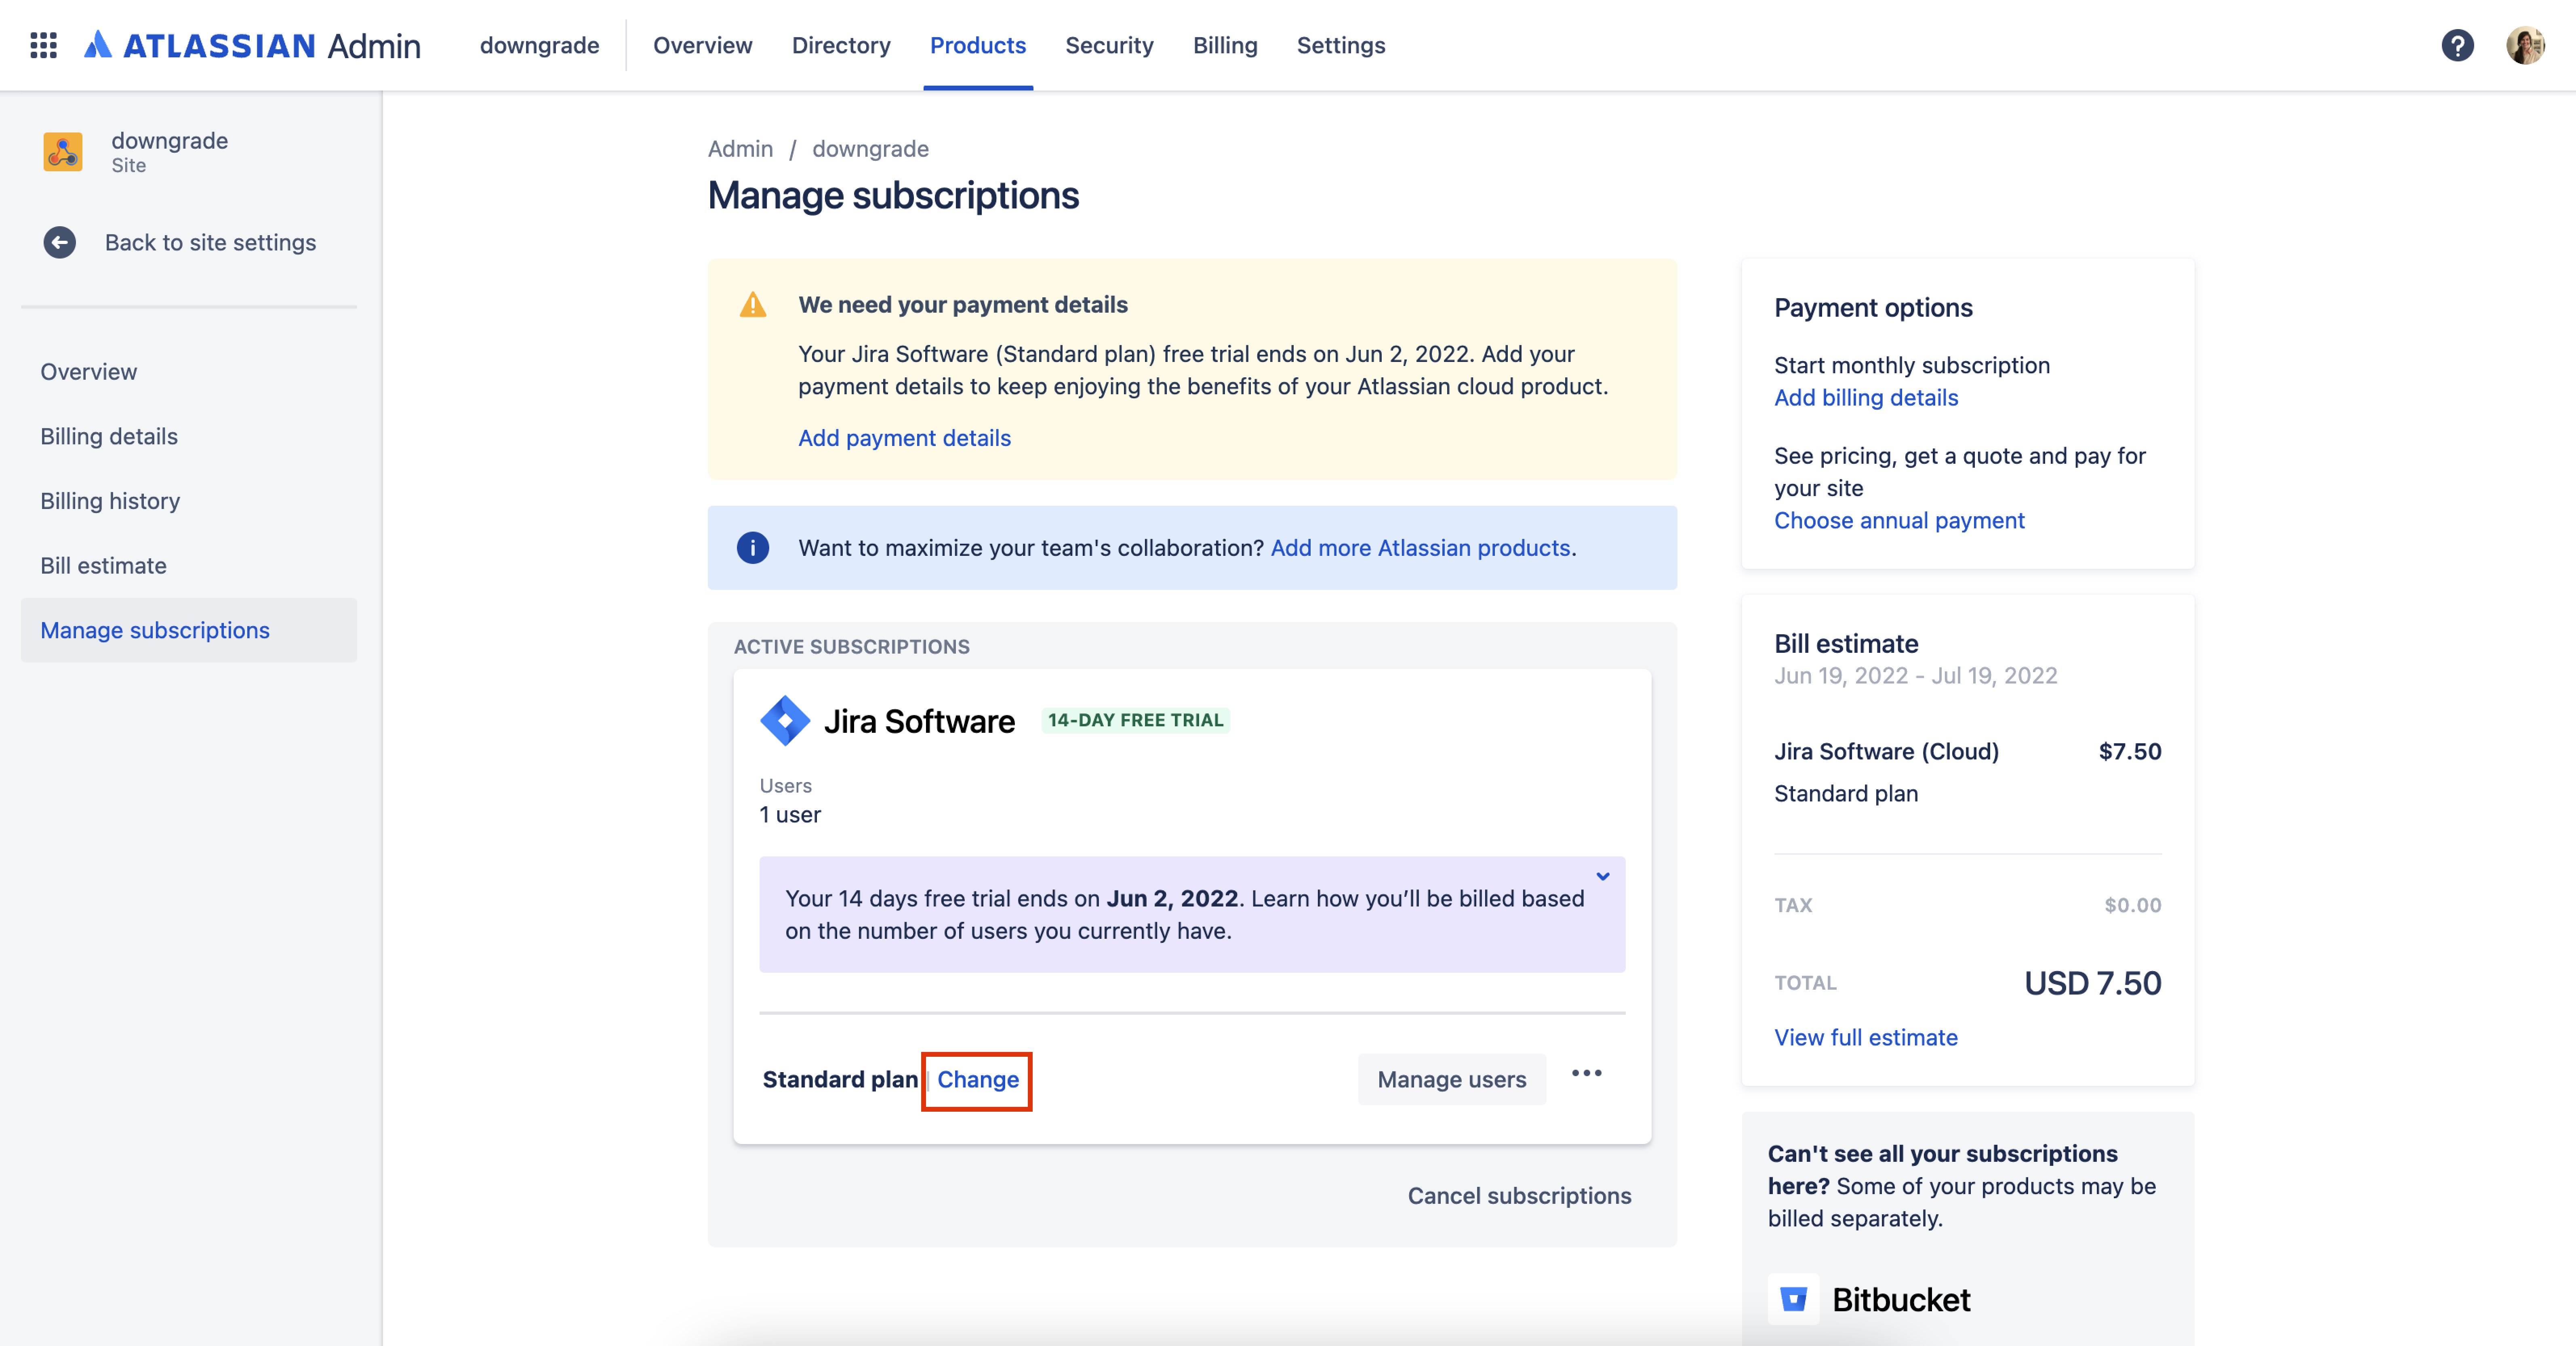Open the help question mark icon
The width and height of the screenshot is (2576, 1346).
point(2457,45)
